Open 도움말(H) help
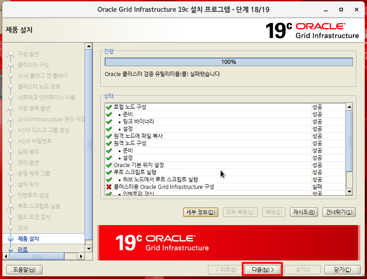Viewport: 367px width, 279px height. 24,269
